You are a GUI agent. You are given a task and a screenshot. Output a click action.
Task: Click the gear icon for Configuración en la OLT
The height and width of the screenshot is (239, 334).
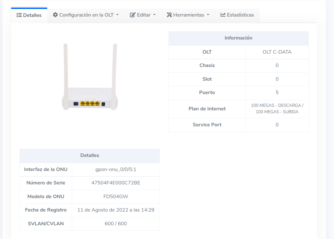click(x=56, y=15)
